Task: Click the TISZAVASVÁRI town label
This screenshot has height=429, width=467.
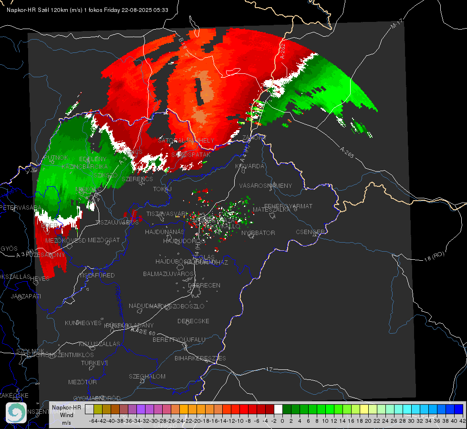Action: tap(167, 214)
